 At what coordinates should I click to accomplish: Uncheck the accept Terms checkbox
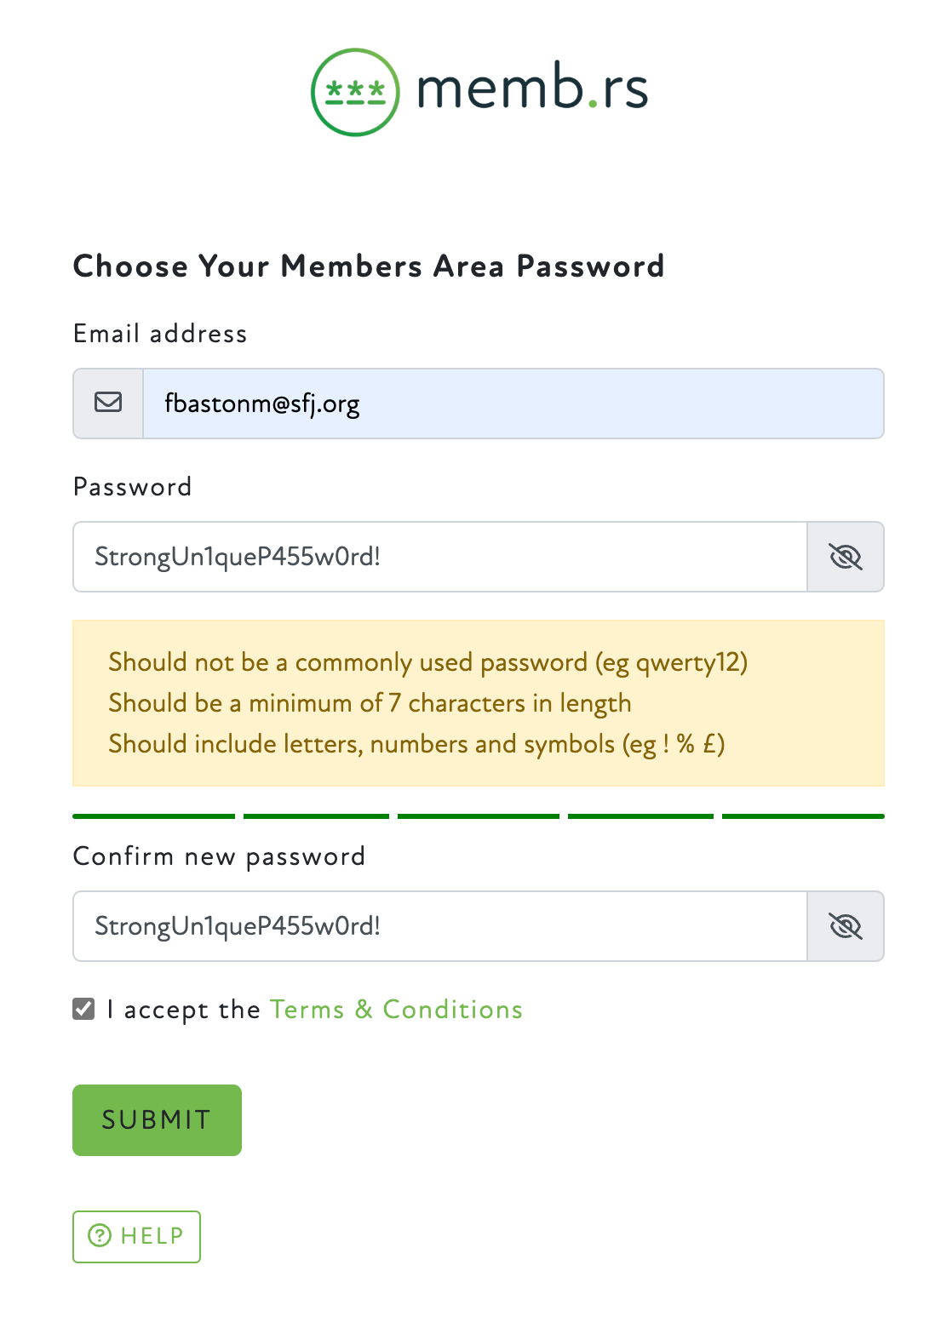(x=83, y=1009)
